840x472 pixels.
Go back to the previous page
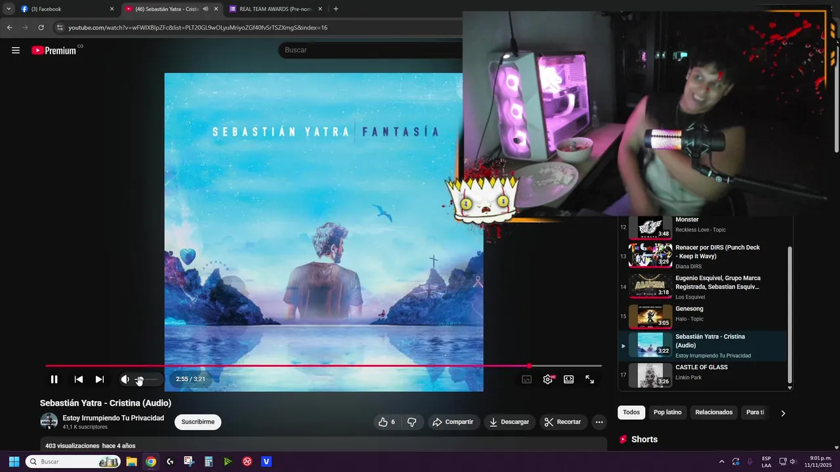pyautogui.click(x=9, y=28)
